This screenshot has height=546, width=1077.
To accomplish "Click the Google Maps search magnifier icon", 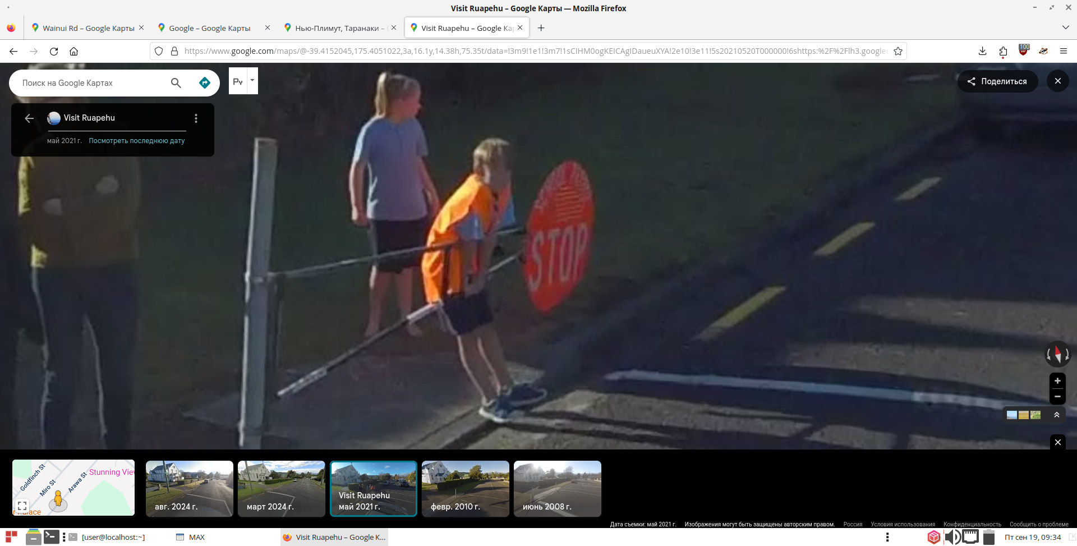I will point(176,83).
